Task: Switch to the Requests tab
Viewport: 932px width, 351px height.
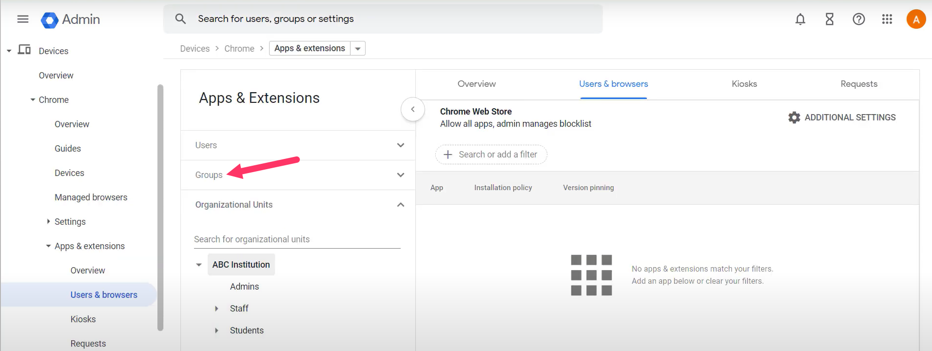Action: [859, 84]
